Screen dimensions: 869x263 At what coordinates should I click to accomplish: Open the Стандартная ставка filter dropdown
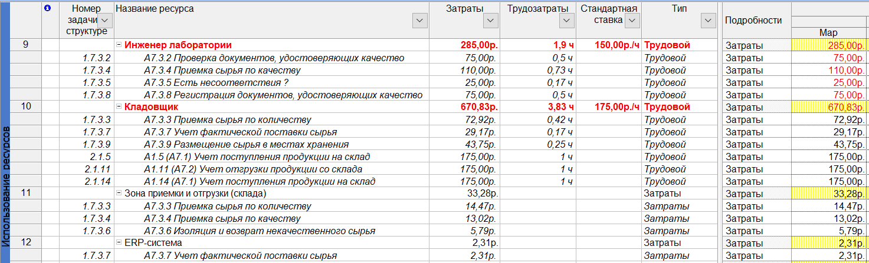(x=632, y=21)
